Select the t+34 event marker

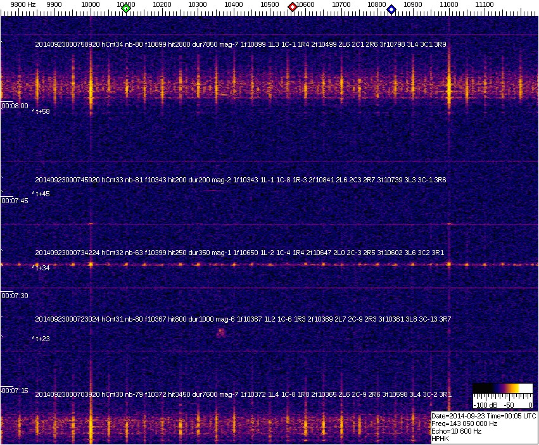point(42,268)
